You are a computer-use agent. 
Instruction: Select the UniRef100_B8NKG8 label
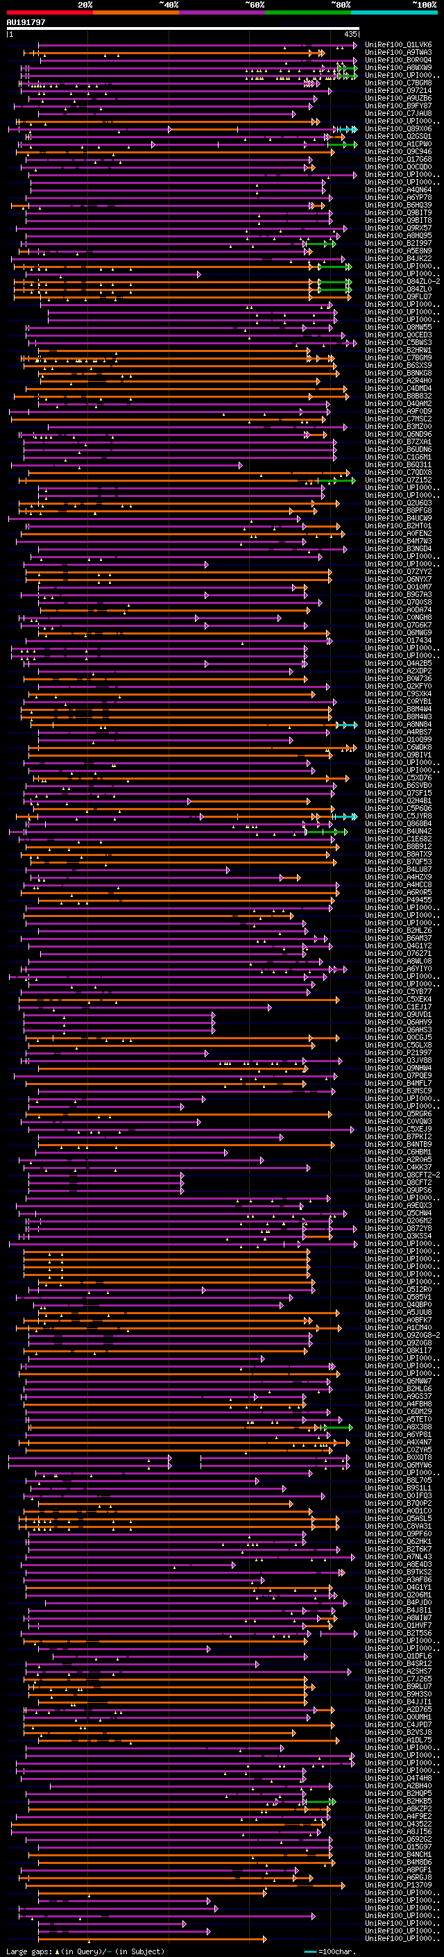tap(398, 373)
